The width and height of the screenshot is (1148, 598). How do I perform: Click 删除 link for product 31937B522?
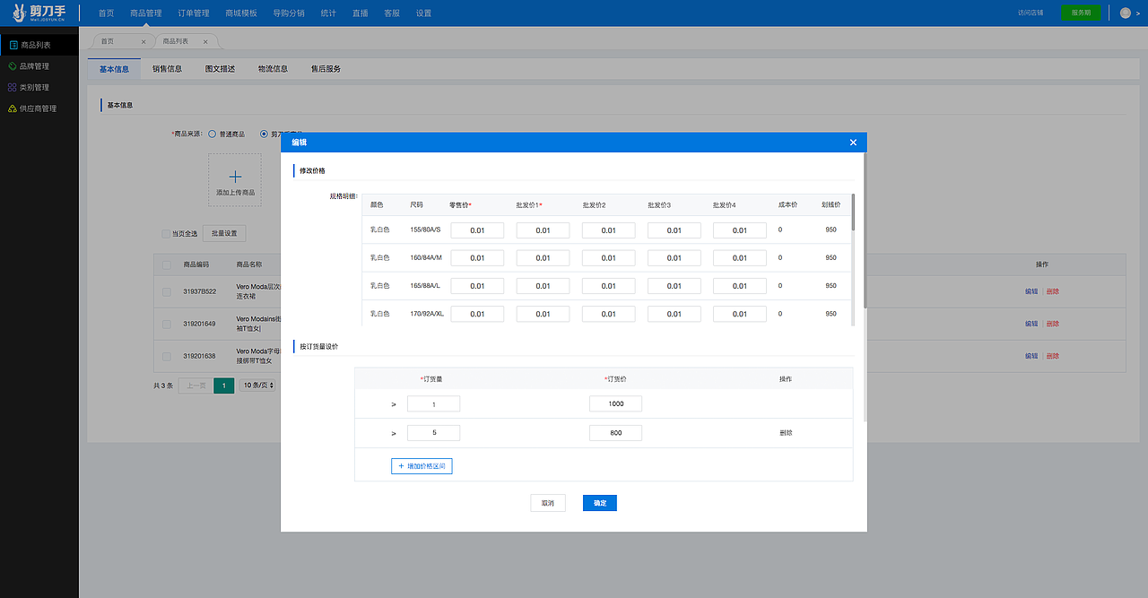(x=1053, y=291)
